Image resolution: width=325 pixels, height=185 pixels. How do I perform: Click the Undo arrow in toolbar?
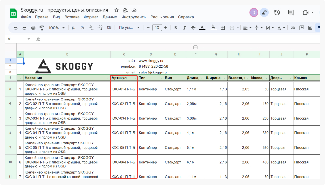pos(16,28)
